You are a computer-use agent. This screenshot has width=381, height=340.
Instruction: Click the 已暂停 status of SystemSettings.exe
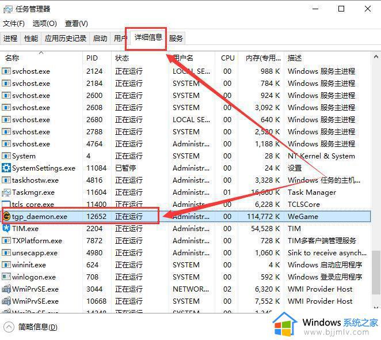[x=125, y=168]
